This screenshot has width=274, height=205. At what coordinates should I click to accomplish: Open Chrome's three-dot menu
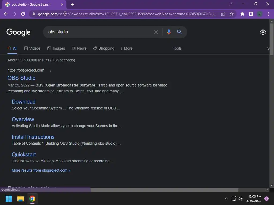point(268,14)
